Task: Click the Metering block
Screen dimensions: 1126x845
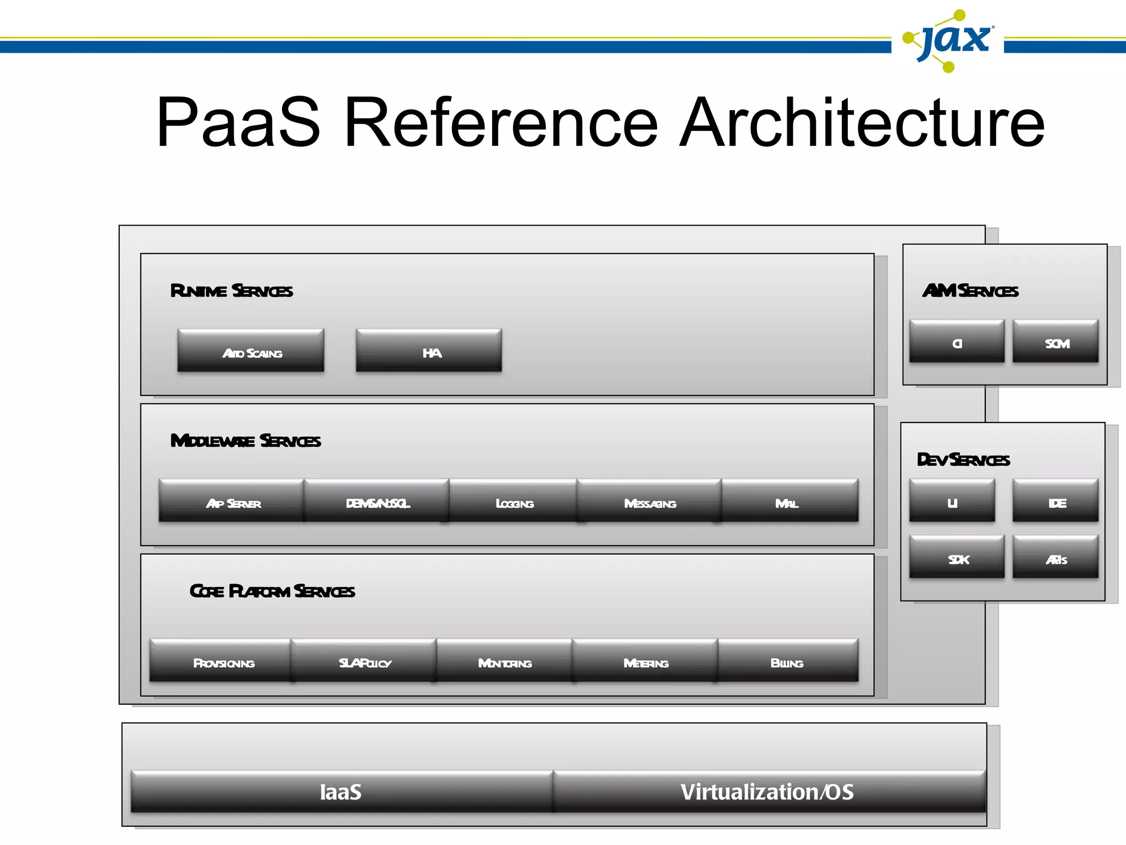Action: click(645, 661)
